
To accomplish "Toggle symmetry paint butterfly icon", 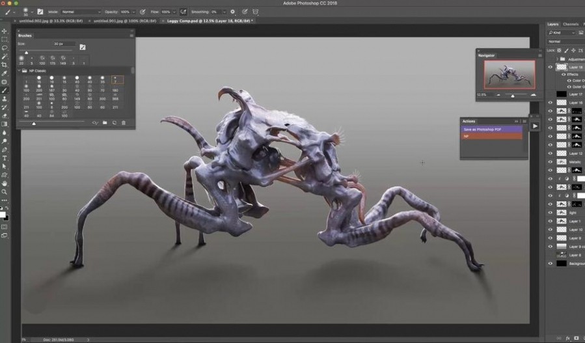I will 256,12.
